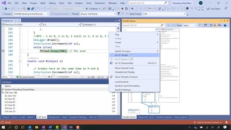231x130 pixels.
Task: Open the Freeze submenu
Action: (x=134, y=43)
